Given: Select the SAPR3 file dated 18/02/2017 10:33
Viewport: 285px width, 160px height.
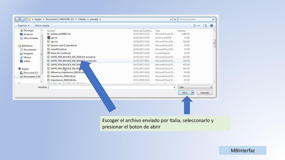Looking at the screenshot, I should (118, 64).
